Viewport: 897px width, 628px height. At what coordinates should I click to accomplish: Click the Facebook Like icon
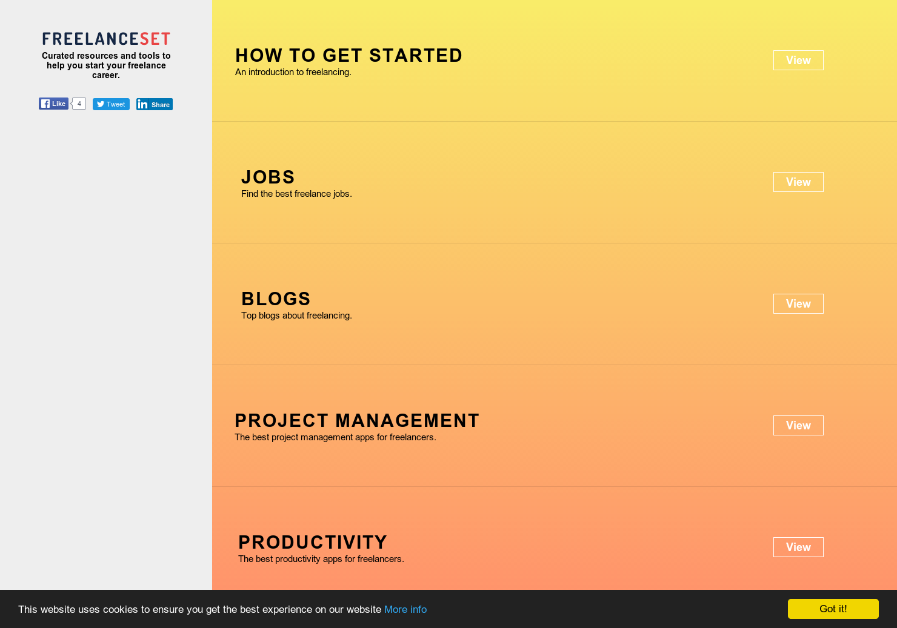(x=53, y=104)
